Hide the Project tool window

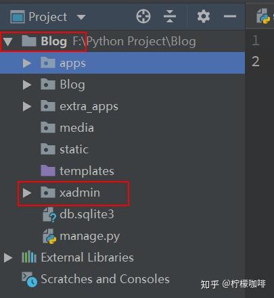coord(230,16)
